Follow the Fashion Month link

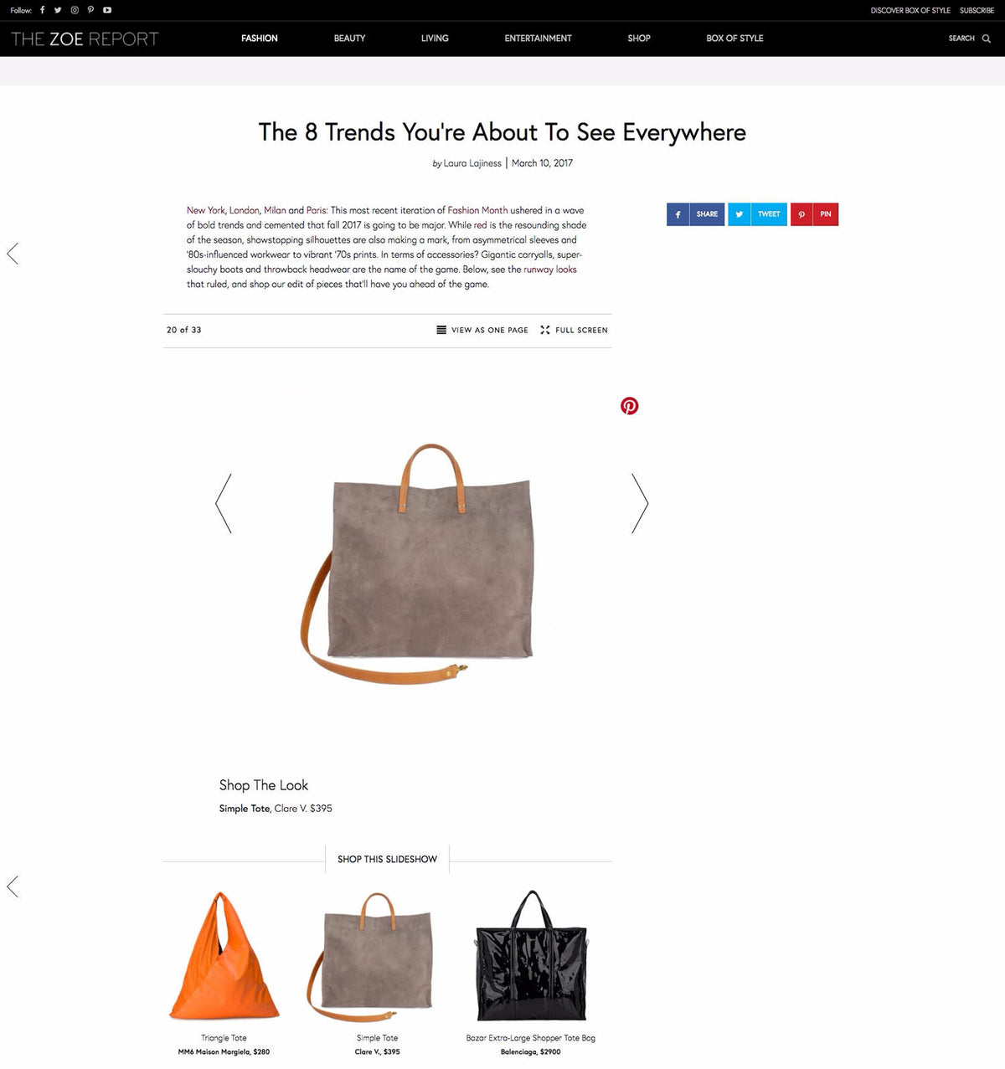477,210
